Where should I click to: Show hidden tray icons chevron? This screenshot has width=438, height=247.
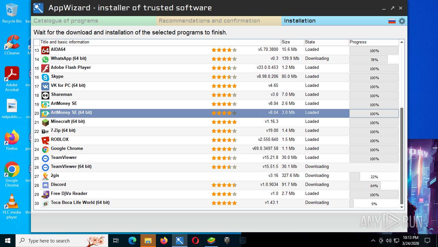click(x=373, y=240)
